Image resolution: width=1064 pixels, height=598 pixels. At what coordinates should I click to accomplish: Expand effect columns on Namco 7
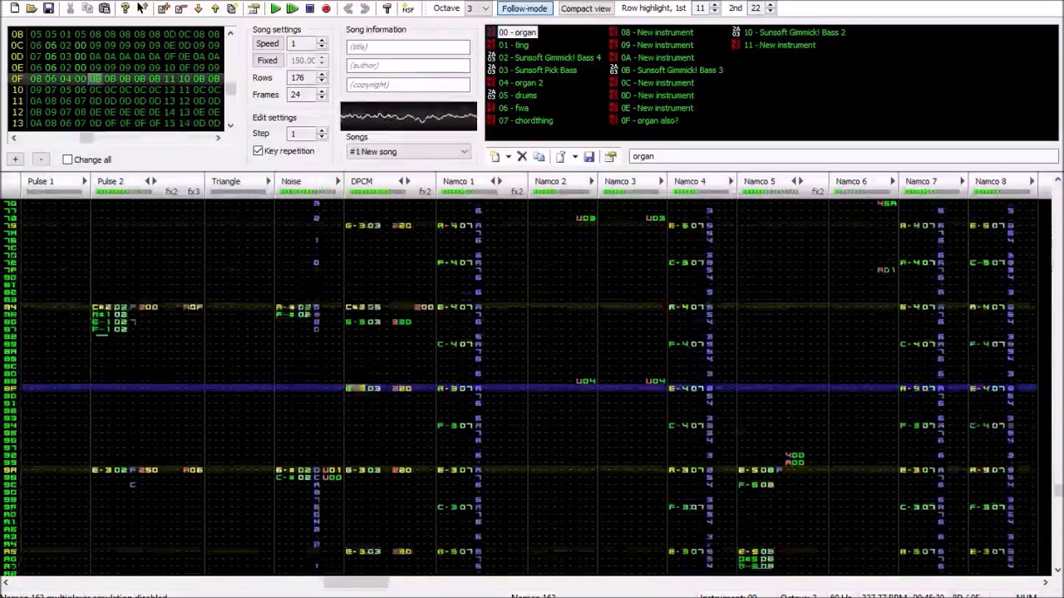[x=962, y=181]
